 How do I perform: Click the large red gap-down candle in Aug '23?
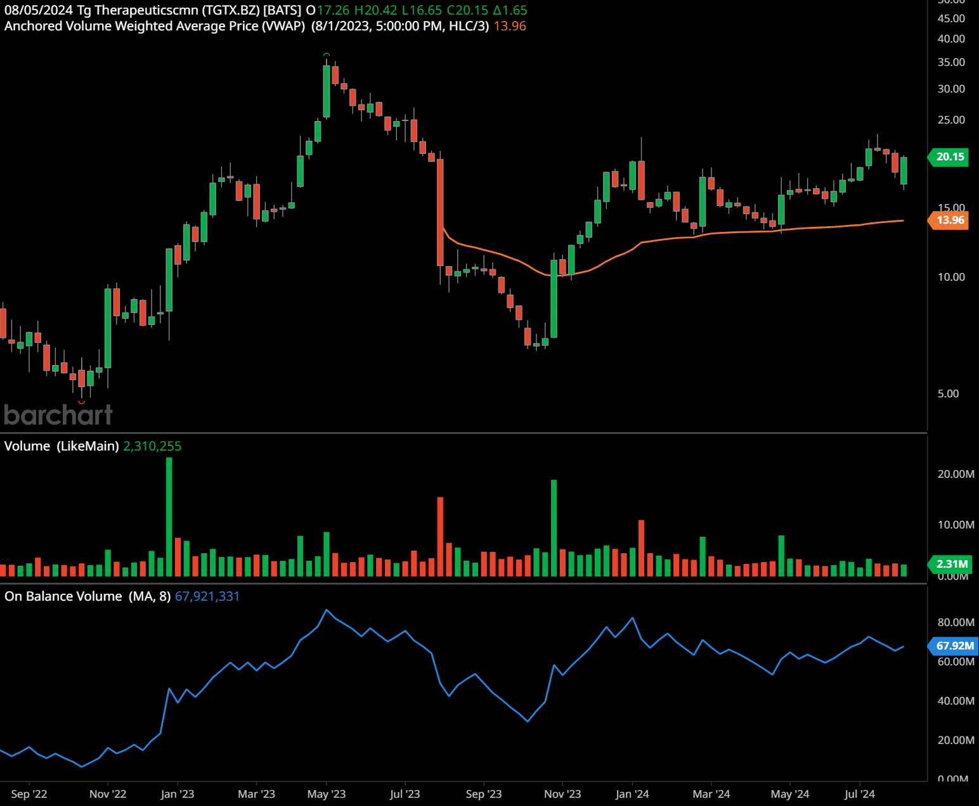pos(440,212)
